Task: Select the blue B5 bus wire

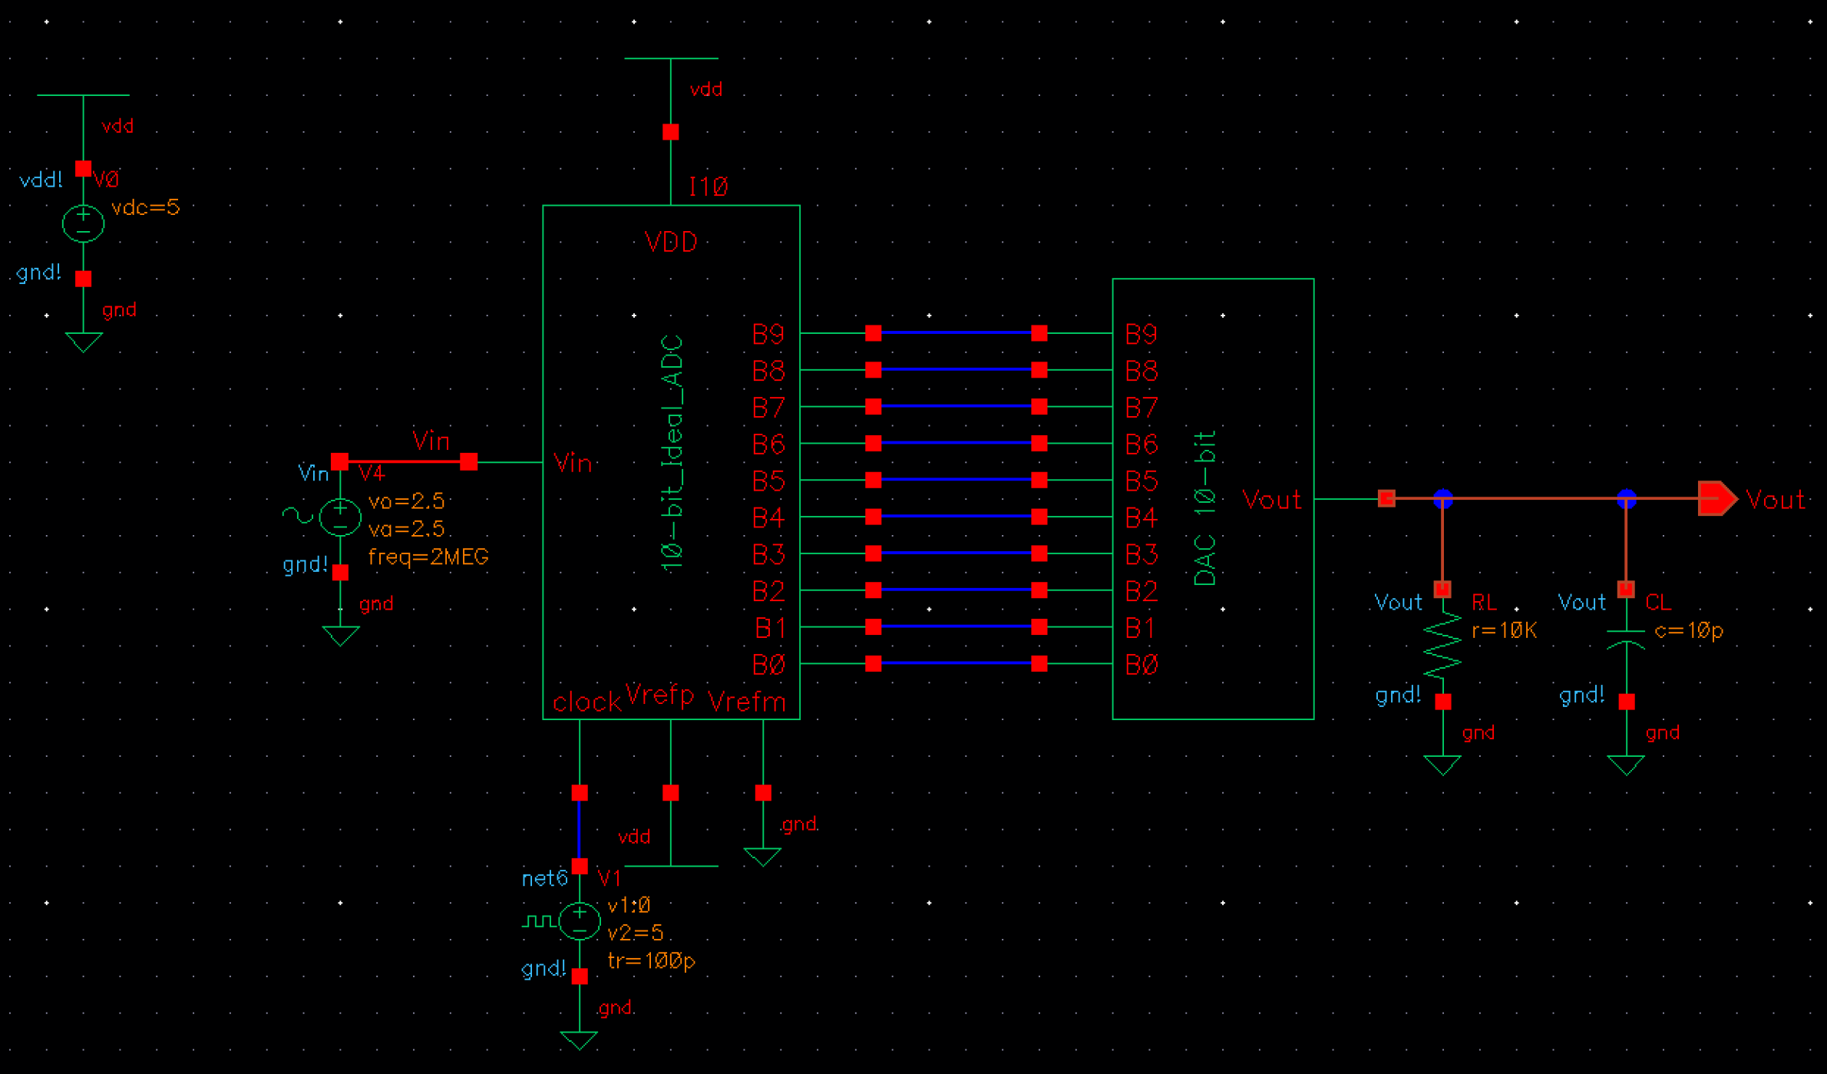Action: tap(956, 481)
